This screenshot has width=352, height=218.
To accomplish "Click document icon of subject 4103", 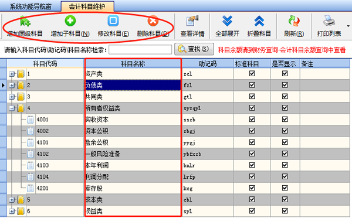I will point(31,165).
